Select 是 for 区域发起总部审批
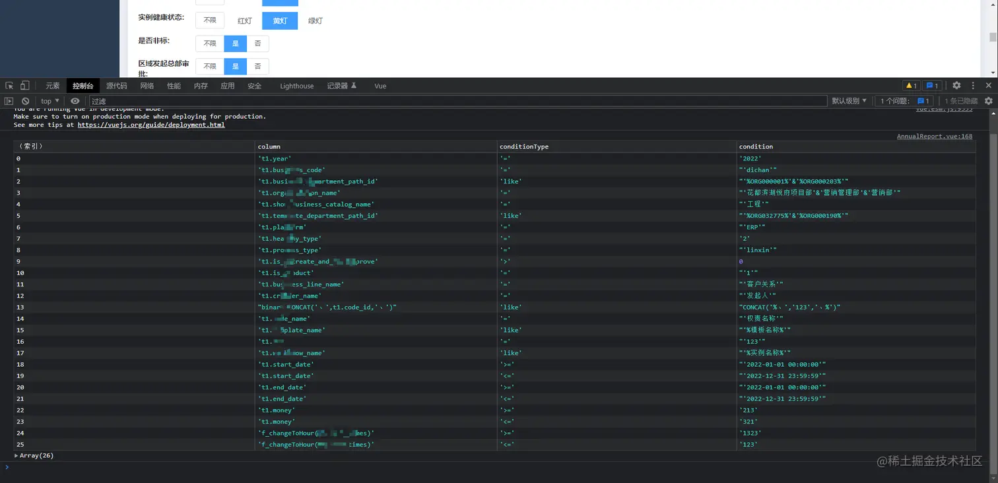Viewport: 998px width, 483px height. tap(236, 67)
